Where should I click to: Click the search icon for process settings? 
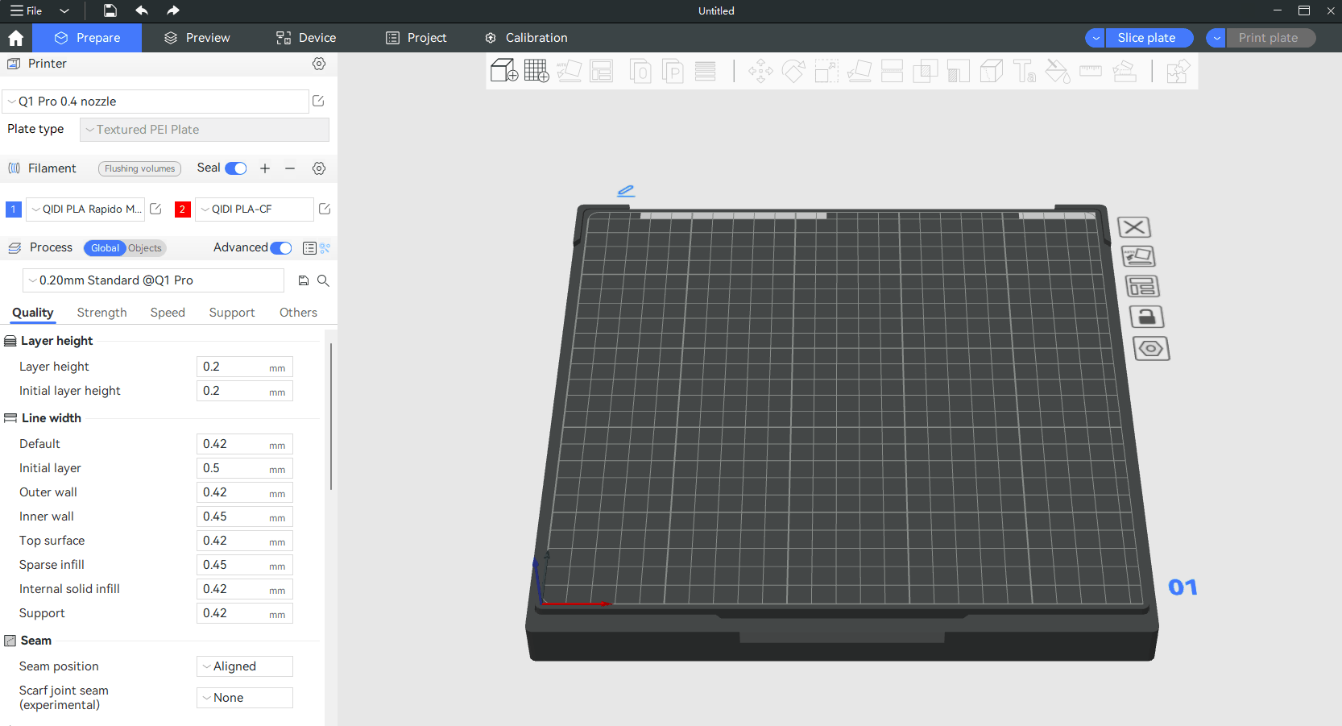tap(323, 280)
